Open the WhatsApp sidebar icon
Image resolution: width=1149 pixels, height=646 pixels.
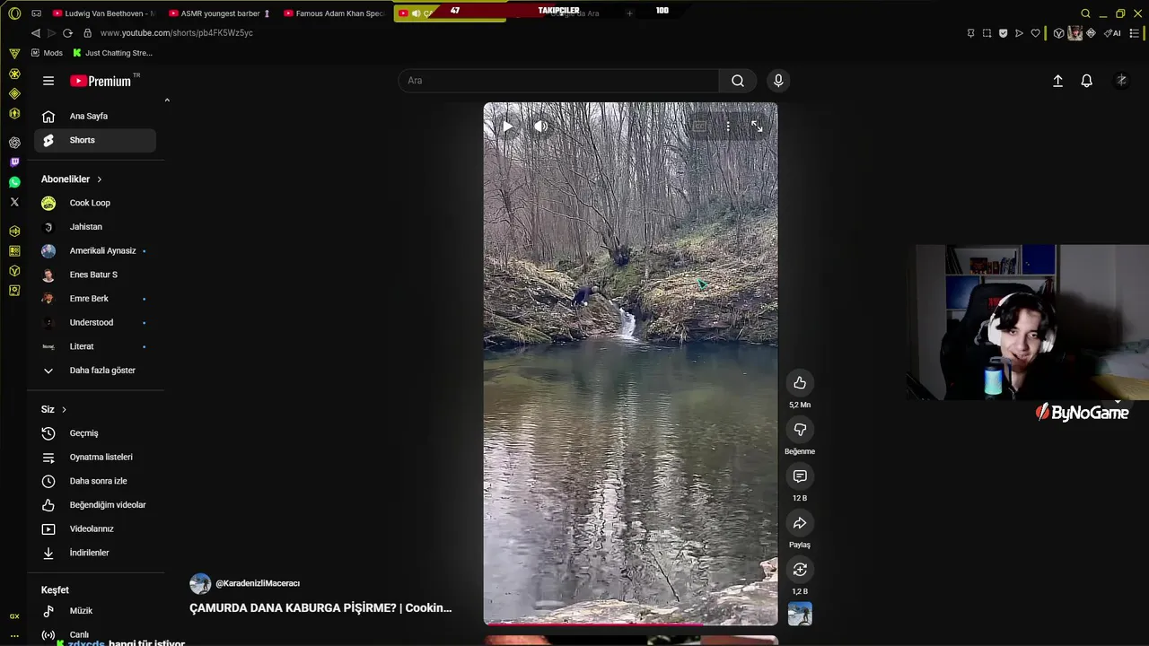tap(14, 182)
